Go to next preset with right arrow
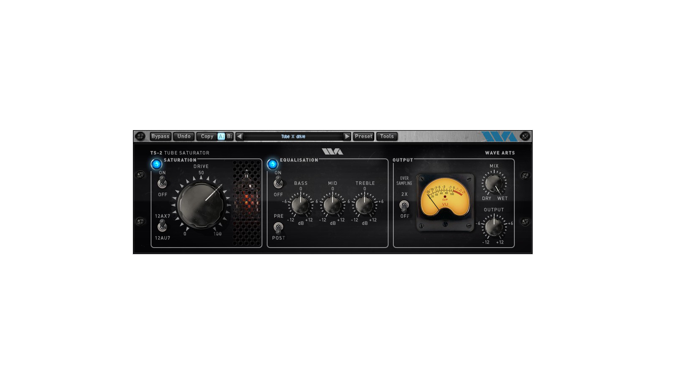 tap(347, 136)
